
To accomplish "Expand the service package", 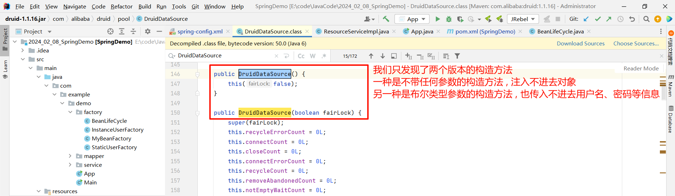I will pyautogui.click(x=70, y=165).
